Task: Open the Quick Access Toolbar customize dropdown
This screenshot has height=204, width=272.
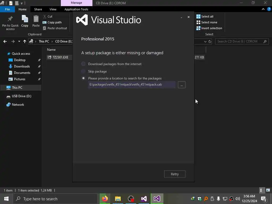Action: (22, 3)
